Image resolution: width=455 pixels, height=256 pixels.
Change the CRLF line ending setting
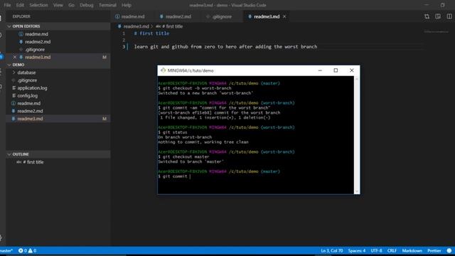pyautogui.click(x=392, y=251)
